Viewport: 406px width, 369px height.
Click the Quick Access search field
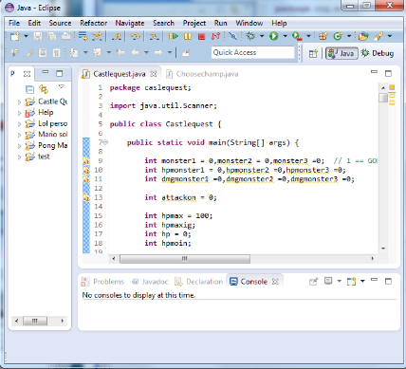click(253, 52)
